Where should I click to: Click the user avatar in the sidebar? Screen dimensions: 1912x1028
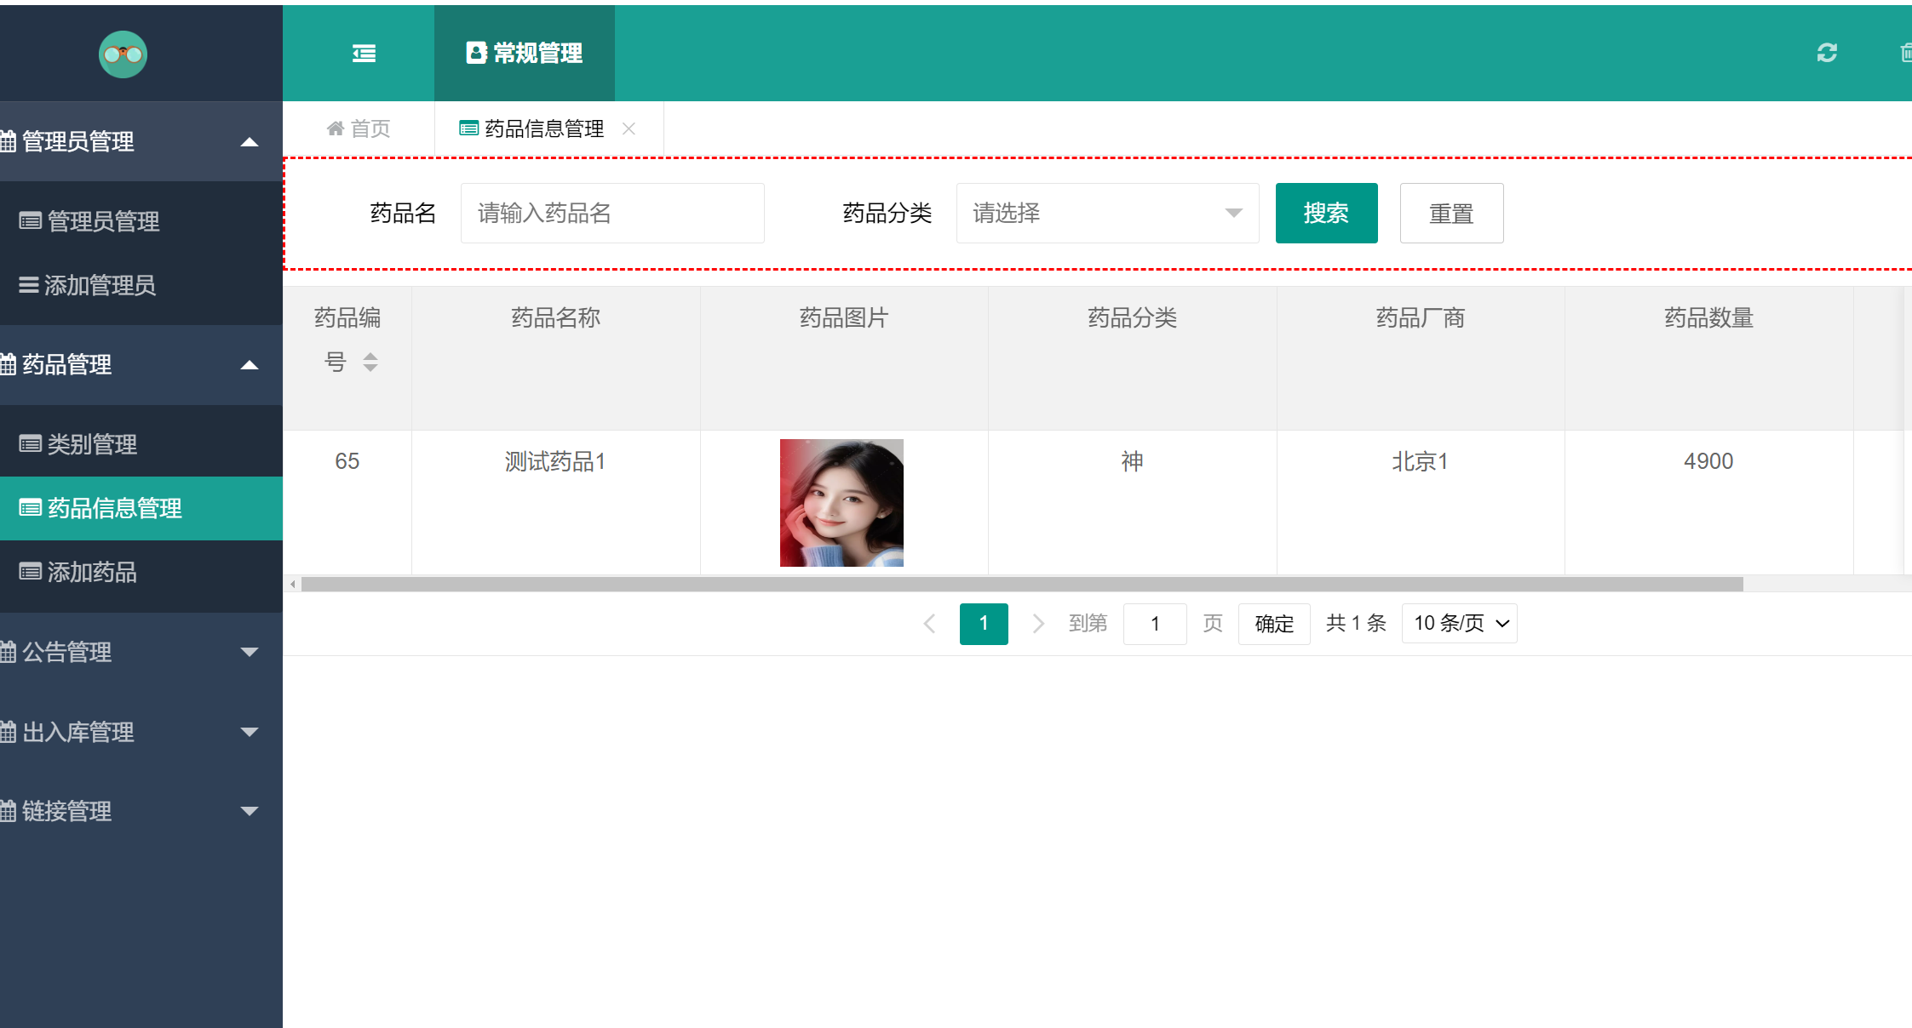click(123, 54)
